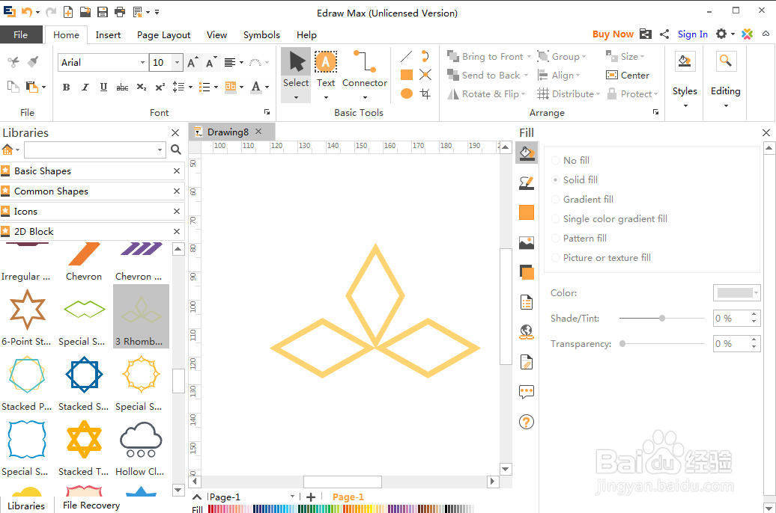Add a new page with plus button
Viewport: 776px width, 513px height.
310,497
